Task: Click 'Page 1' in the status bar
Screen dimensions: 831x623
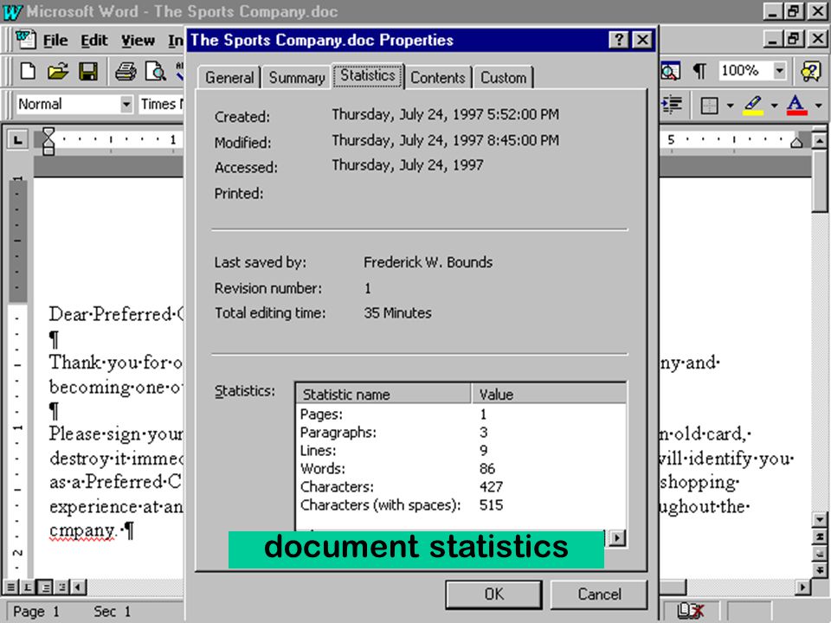Action: [36, 612]
